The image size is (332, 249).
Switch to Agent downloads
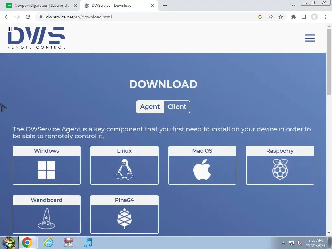(x=150, y=107)
